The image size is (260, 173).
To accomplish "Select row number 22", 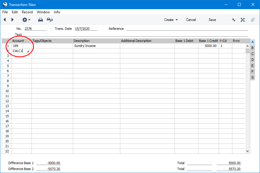I will [x=7, y=151].
